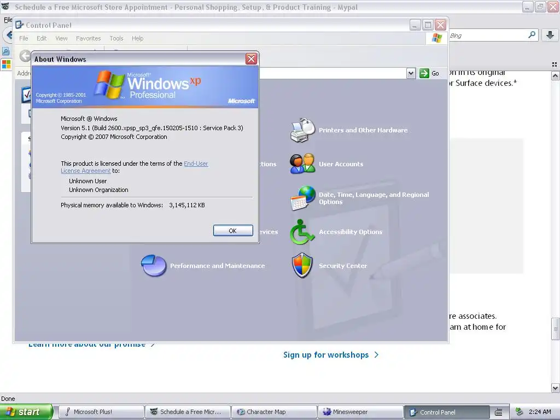
Task: Open the End-User License Agreement link
Action: click(x=135, y=167)
